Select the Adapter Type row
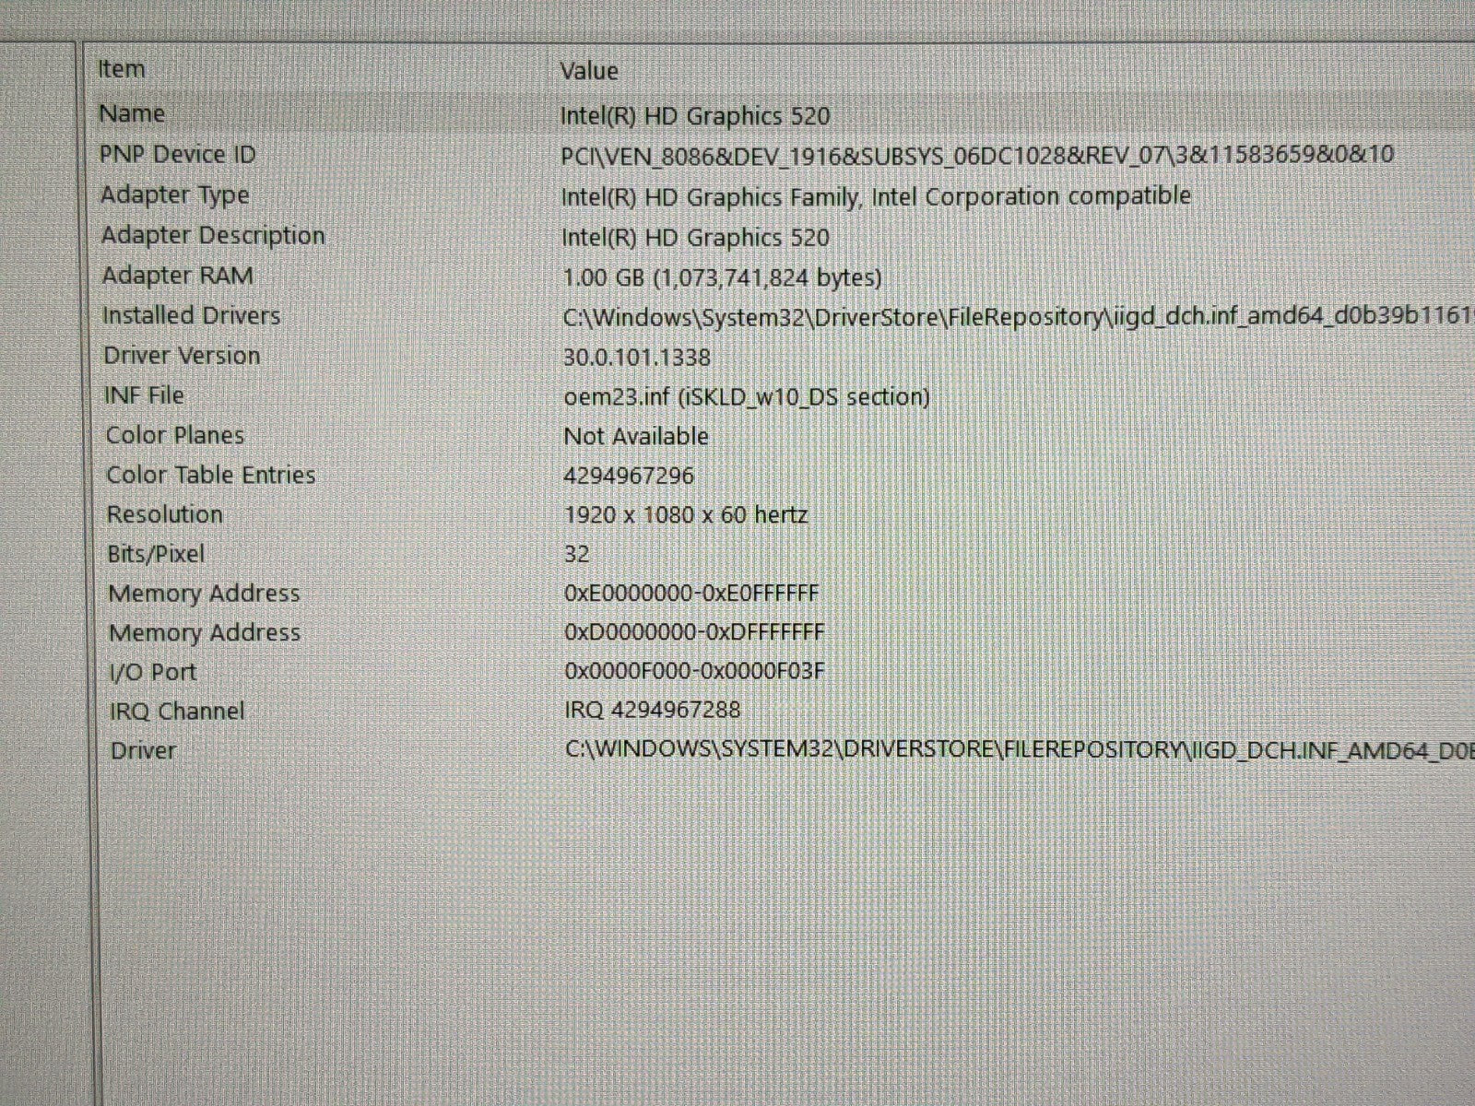This screenshot has height=1106, width=1475. click(x=174, y=195)
